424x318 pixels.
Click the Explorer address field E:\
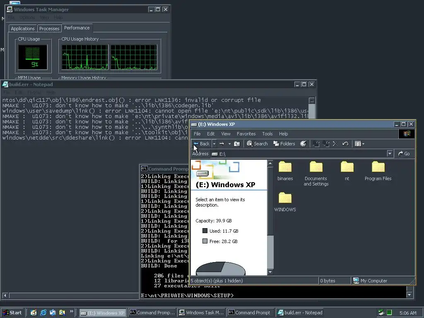click(x=299, y=154)
